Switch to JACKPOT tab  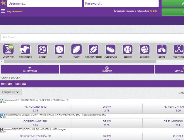(107, 69)
